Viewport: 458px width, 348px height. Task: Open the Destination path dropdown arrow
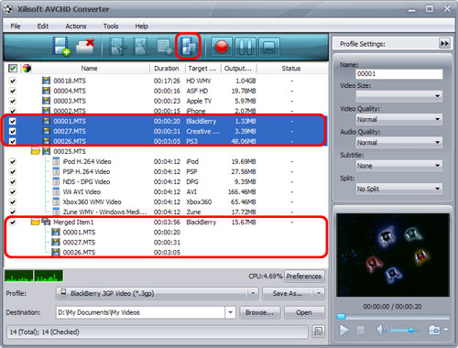click(x=231, y=312)
